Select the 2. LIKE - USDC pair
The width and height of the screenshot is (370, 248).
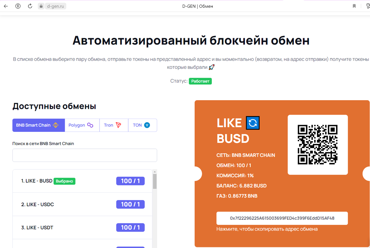tap(82, 204)
